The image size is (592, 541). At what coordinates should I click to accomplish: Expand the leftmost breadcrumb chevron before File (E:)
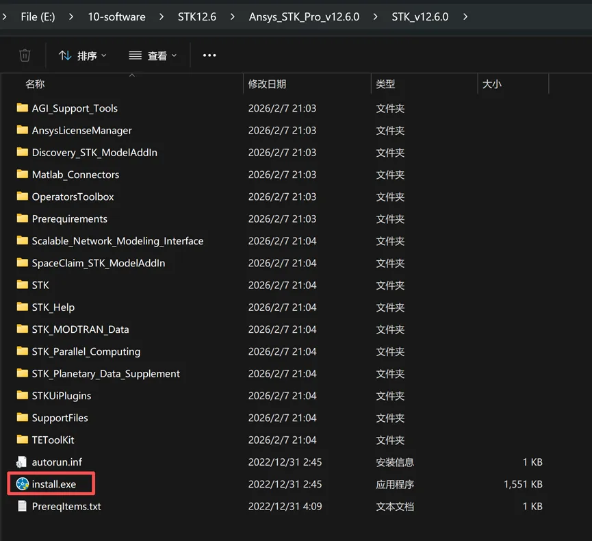point(4,16)
